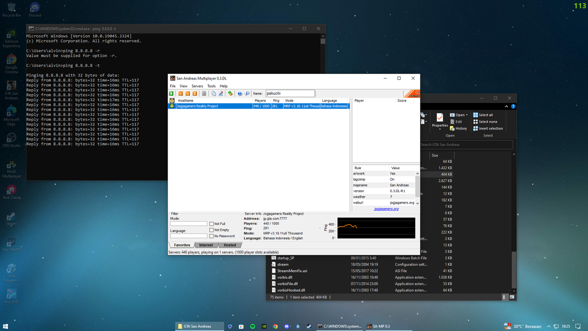Click the orange checkmark add-server icon in SA-MP
The image size is (588, 331).
[181, 93]
